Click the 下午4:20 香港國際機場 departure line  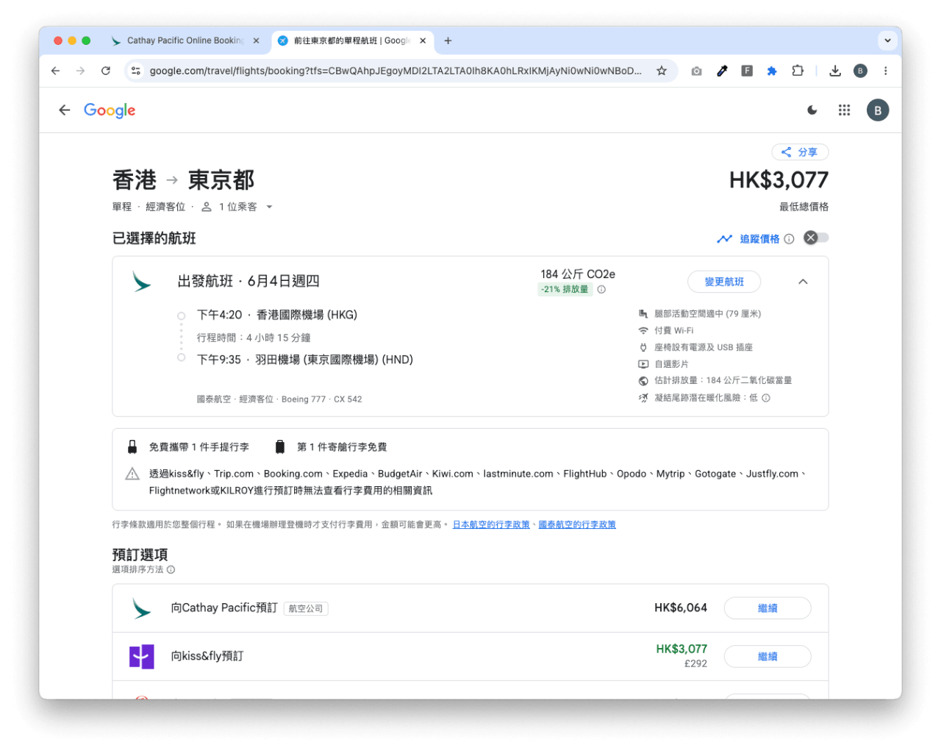277,315
